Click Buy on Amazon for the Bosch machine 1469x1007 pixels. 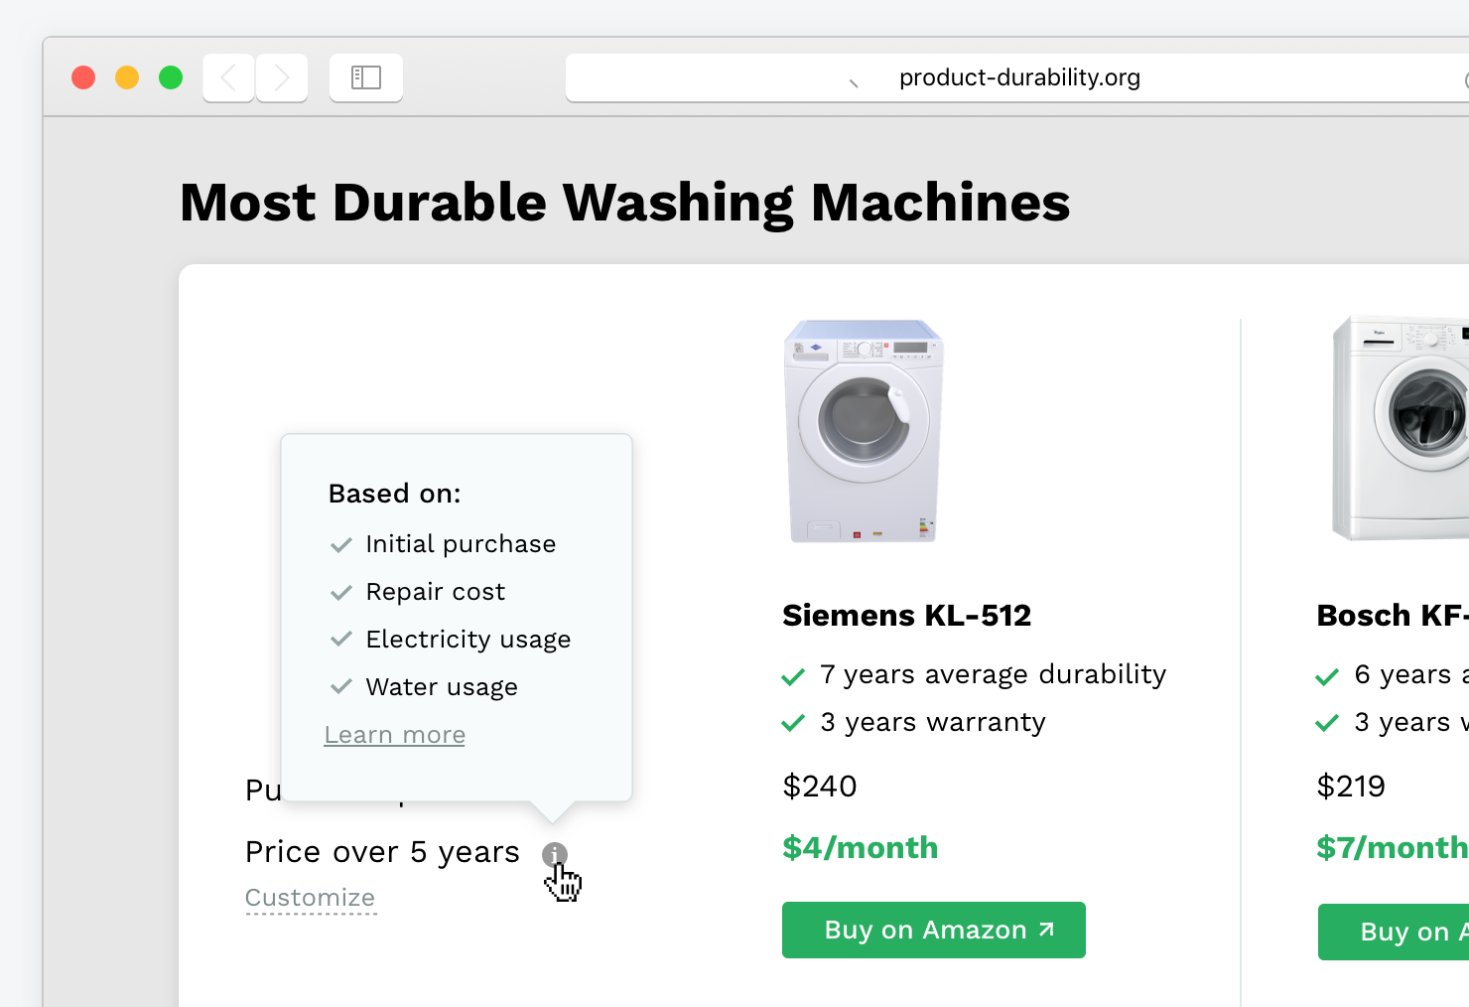point(1414,932)
